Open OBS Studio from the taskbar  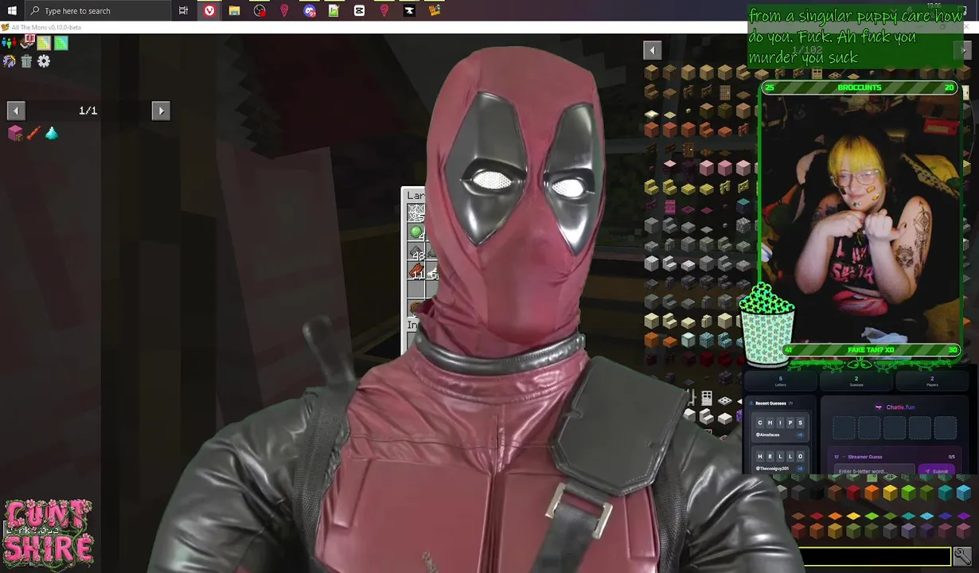tap(259, 10)
